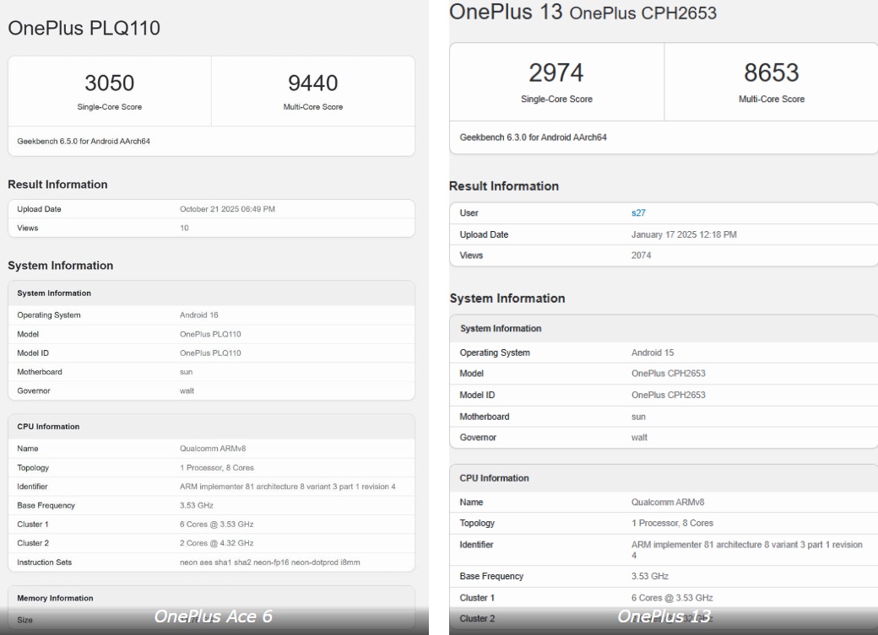
Task: Open the s27 user profile link
Action: pos(638,213)
